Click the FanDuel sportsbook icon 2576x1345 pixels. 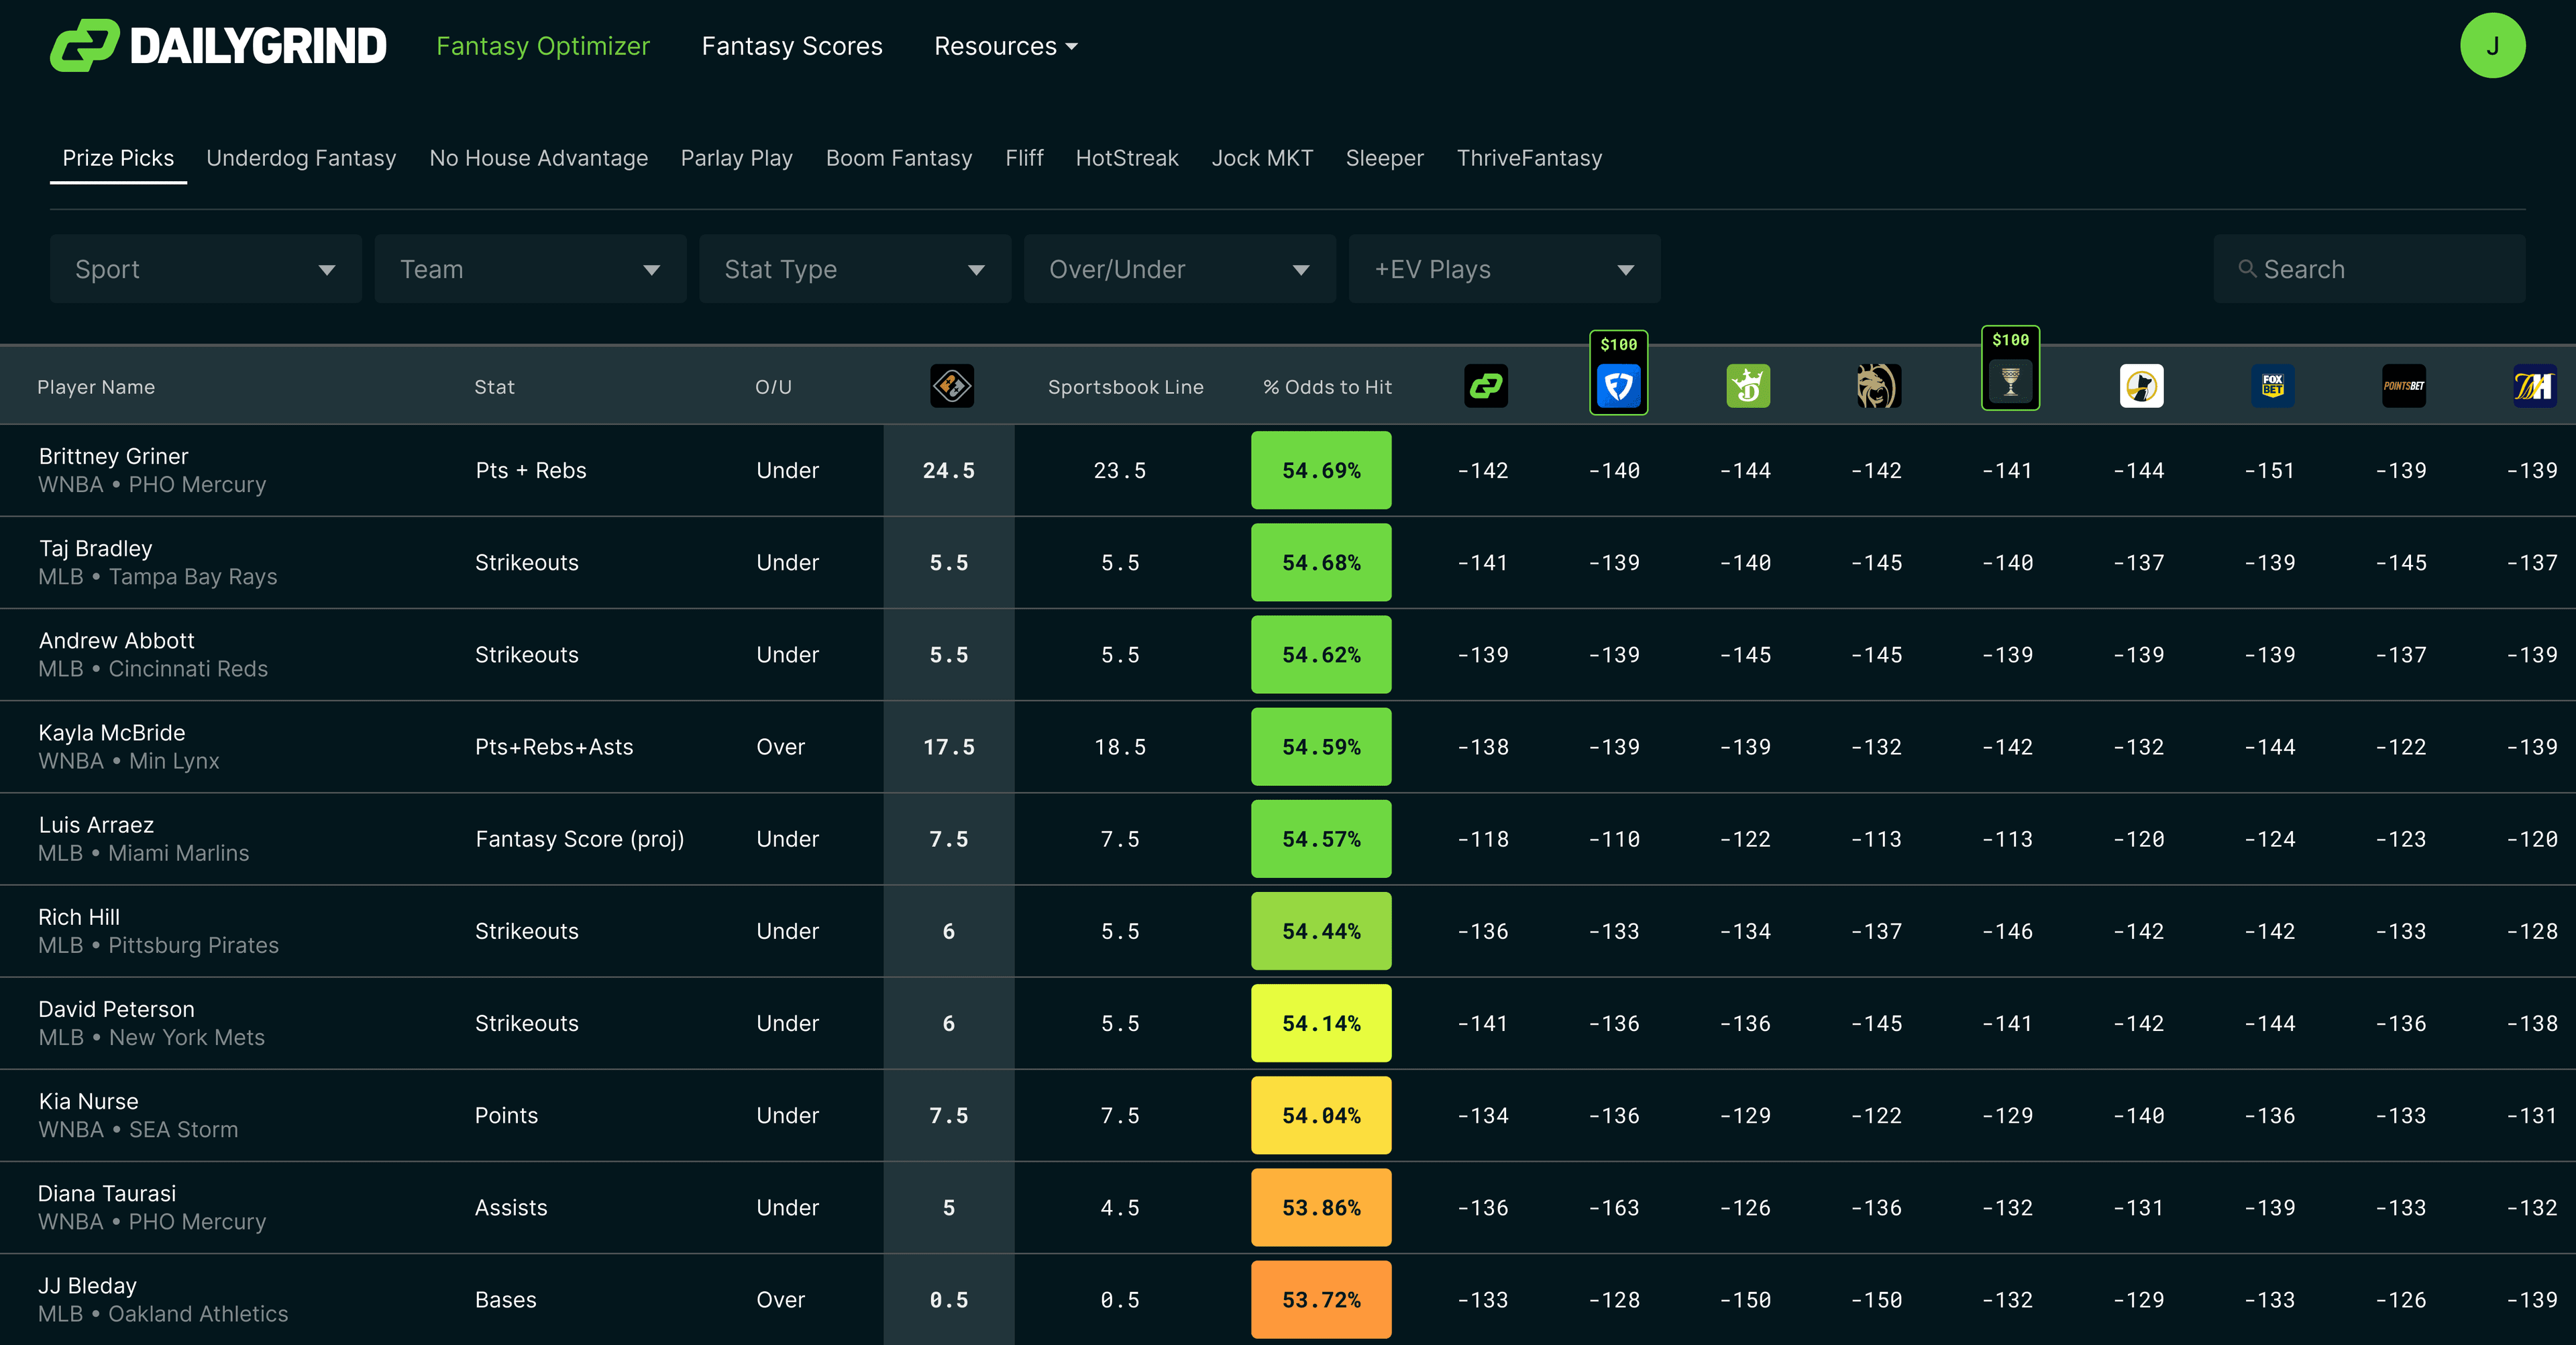click(1618, 387)
